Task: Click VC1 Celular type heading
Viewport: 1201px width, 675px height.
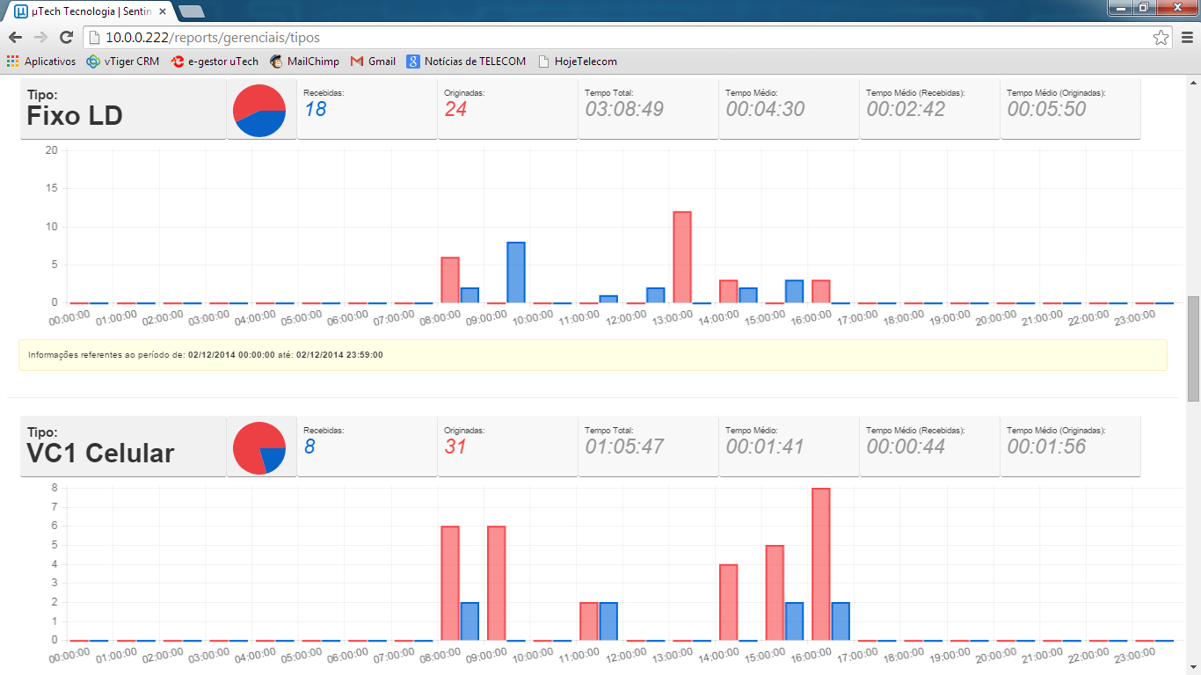Action: click(x=101, y=454)
